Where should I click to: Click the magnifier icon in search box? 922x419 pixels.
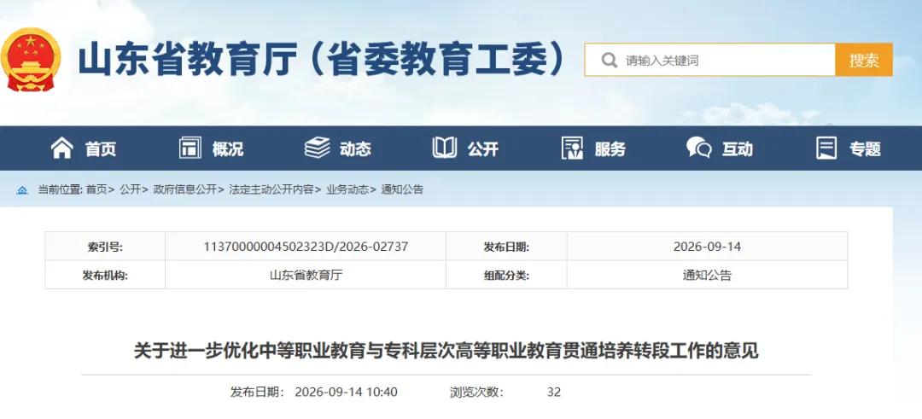[610, 60]
